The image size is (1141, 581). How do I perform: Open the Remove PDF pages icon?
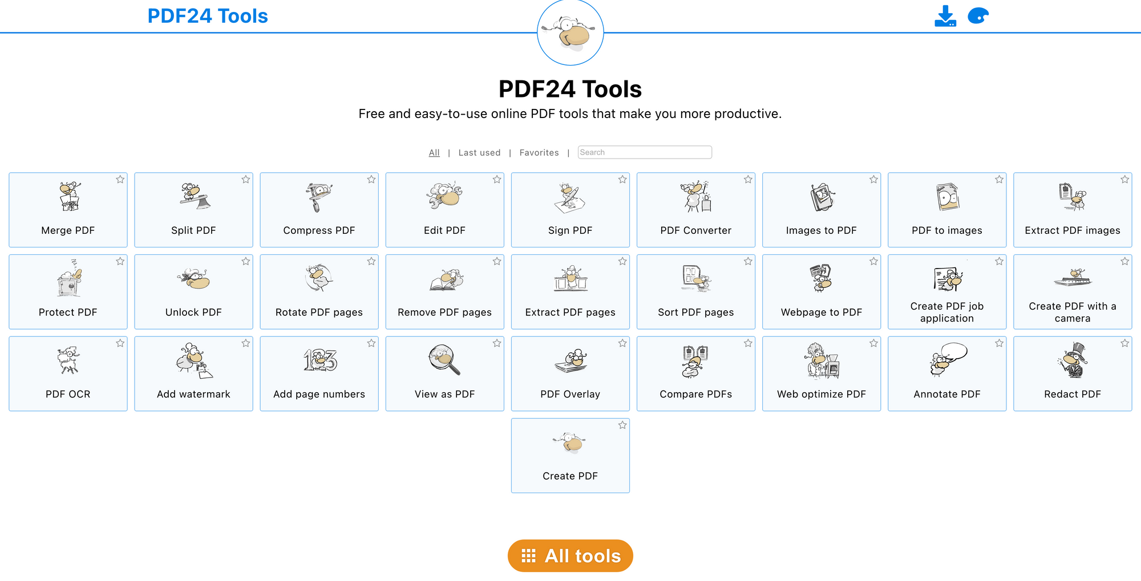[x=446, y=279]
